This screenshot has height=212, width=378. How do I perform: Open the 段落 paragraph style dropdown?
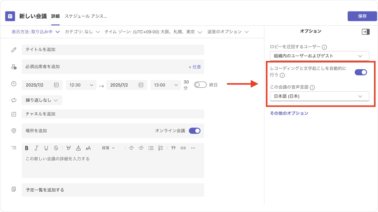(x=108, y=148)
